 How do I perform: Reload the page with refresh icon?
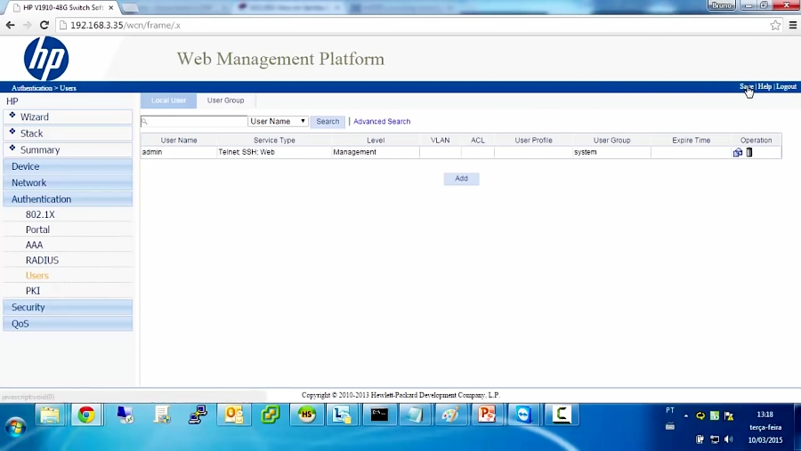click(44, 25)
